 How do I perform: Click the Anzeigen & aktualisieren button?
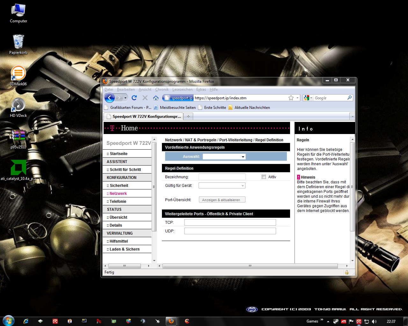(222, 200)
